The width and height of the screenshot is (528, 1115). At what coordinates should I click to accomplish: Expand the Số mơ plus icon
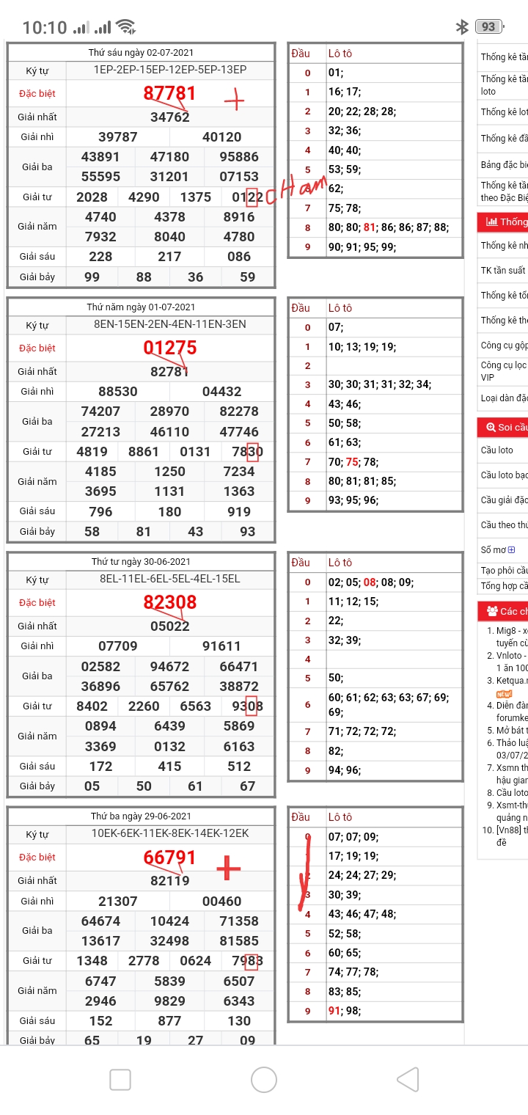coord(511,549)
